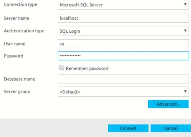Select the User name field with sa
Image resolution: width=191 pixels, height=137 pixels.
pos(123,44)
